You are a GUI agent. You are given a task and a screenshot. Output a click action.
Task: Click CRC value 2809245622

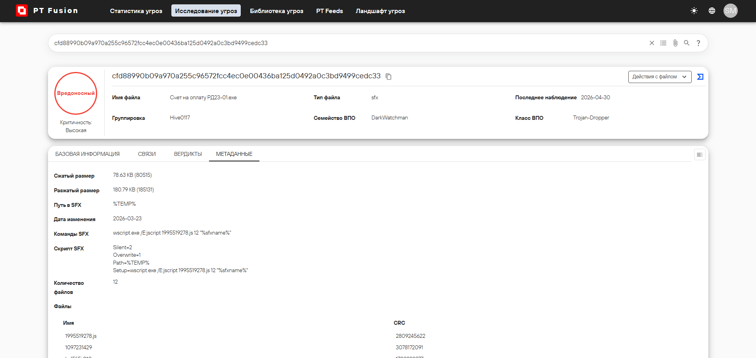[x=411, y=336]
